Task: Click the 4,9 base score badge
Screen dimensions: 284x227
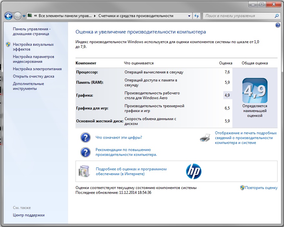Action: 255,90
